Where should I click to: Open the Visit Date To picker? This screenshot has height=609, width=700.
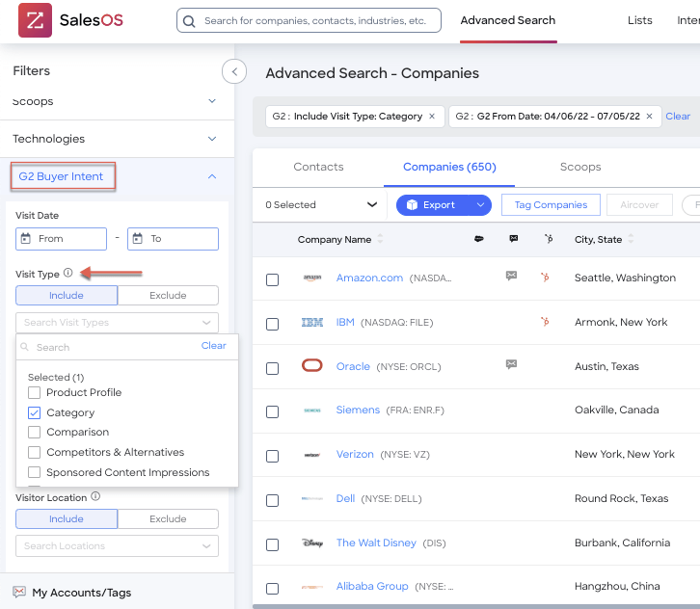173,239
